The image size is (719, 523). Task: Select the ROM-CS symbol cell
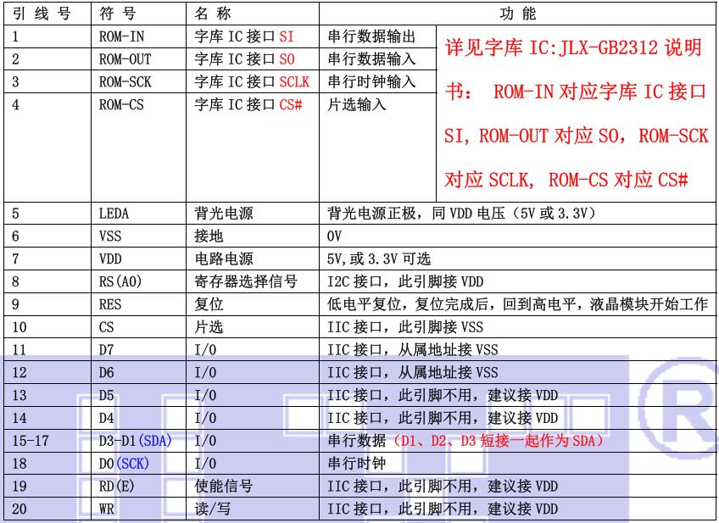point(119,105)
